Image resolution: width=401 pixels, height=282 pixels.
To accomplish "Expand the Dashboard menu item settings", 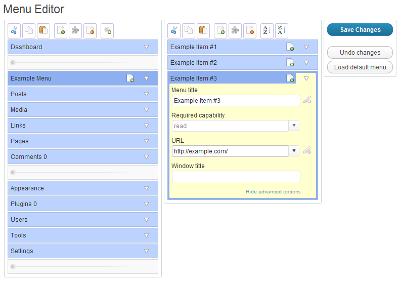I will point(147,47).
